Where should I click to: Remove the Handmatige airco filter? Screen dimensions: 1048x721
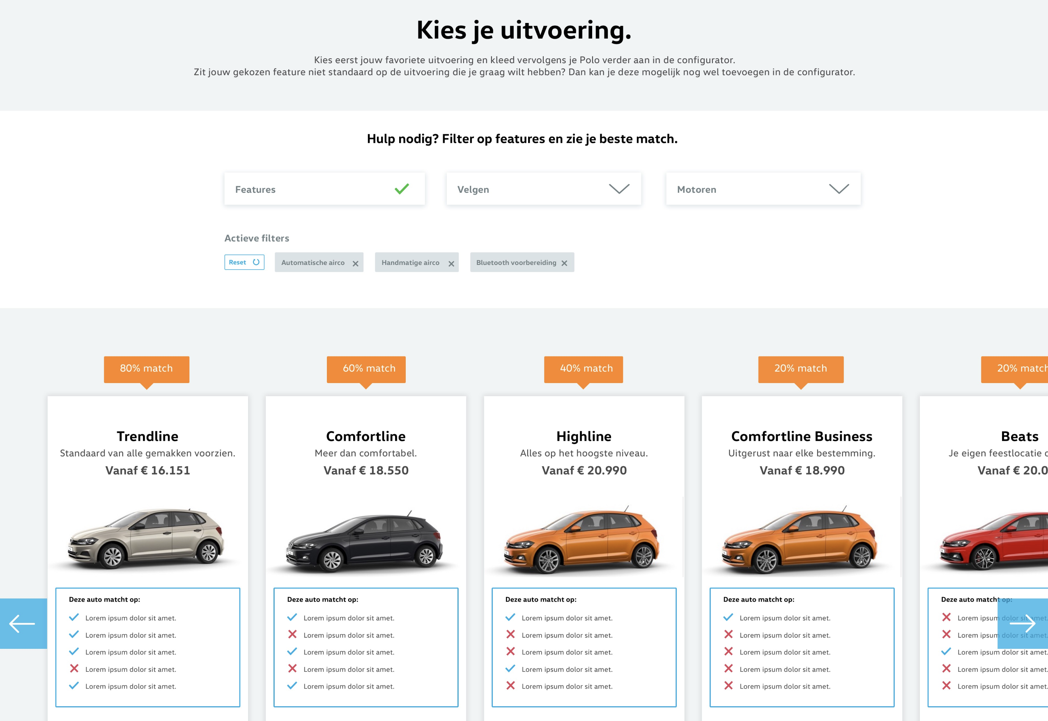click(451, 263)
